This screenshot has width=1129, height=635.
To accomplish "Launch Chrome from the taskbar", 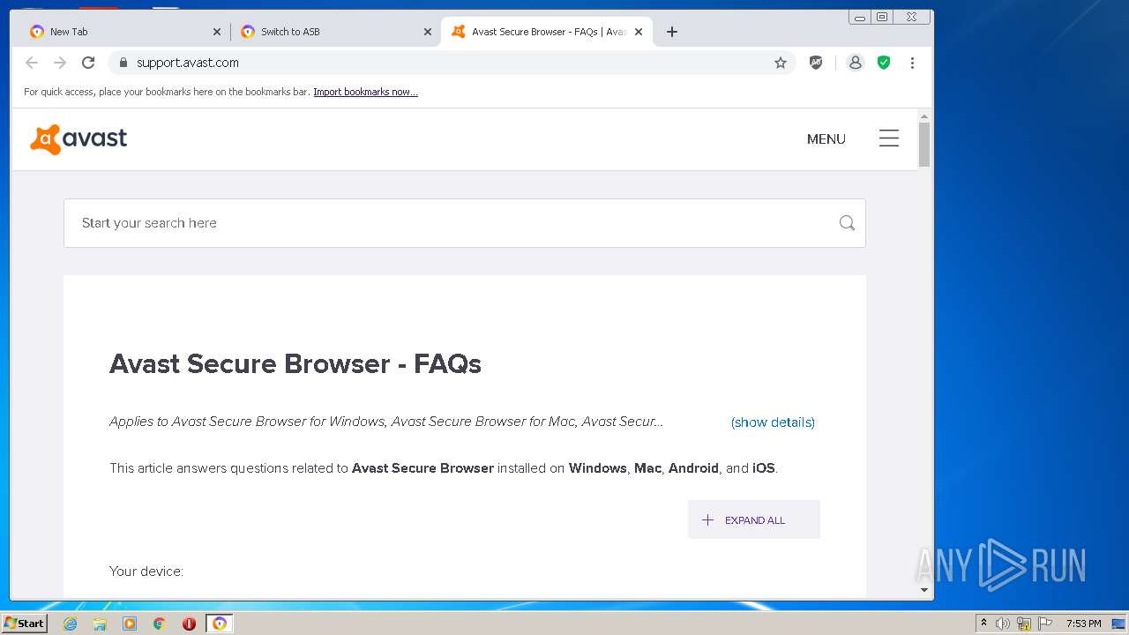I will click(x=160, y=624).
